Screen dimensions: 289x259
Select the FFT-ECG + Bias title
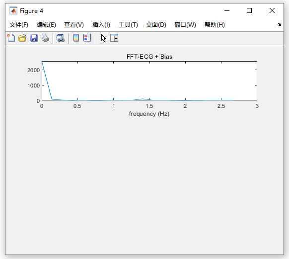click(x=149, y=57)
